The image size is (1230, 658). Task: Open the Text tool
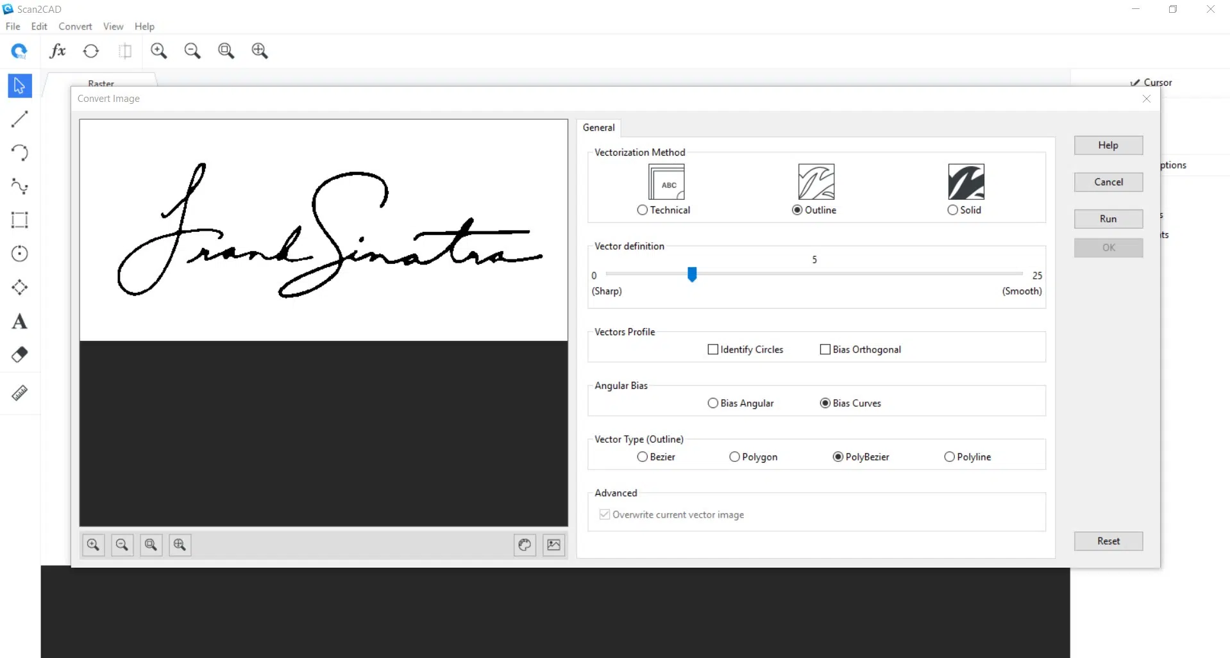(19, 321)
